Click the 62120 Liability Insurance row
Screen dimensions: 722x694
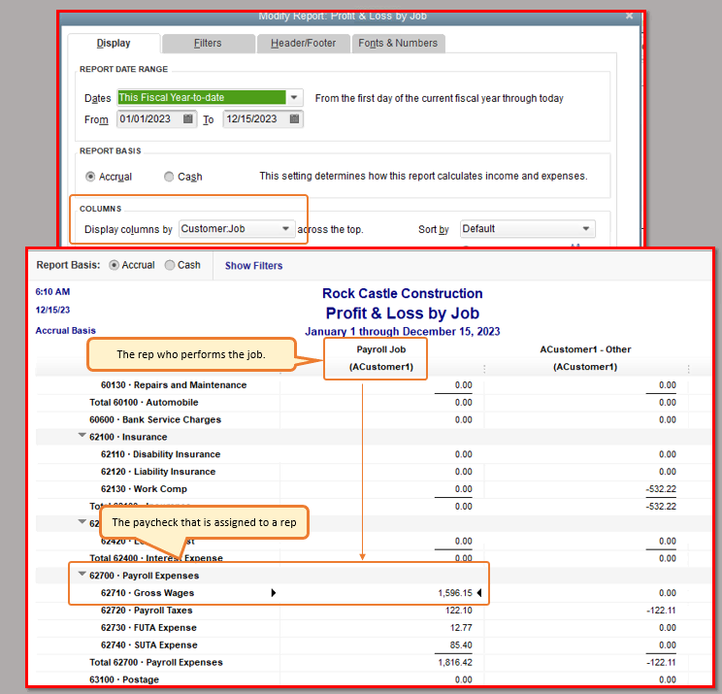coord(158,472)
